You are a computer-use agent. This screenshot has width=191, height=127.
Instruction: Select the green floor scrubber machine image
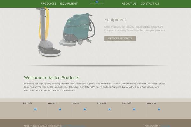click(77, 30)
